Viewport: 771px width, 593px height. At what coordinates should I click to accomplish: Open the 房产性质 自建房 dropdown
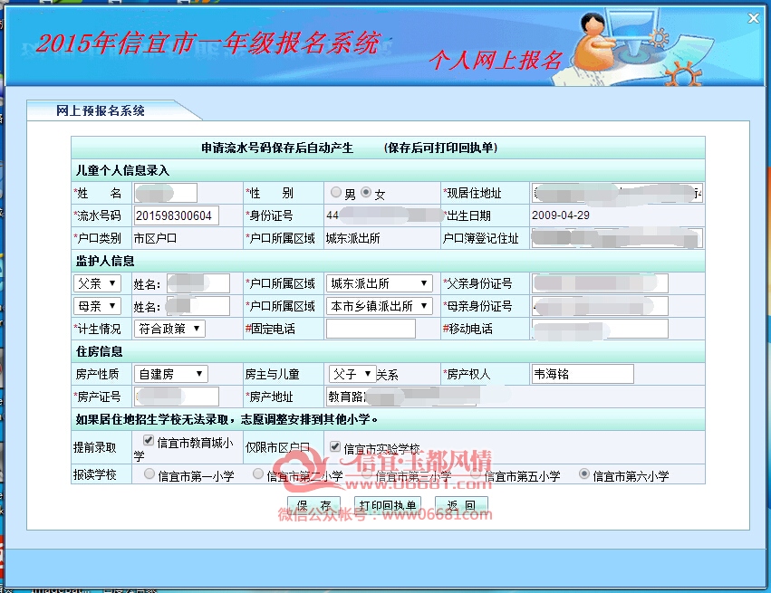click(170, 374)
